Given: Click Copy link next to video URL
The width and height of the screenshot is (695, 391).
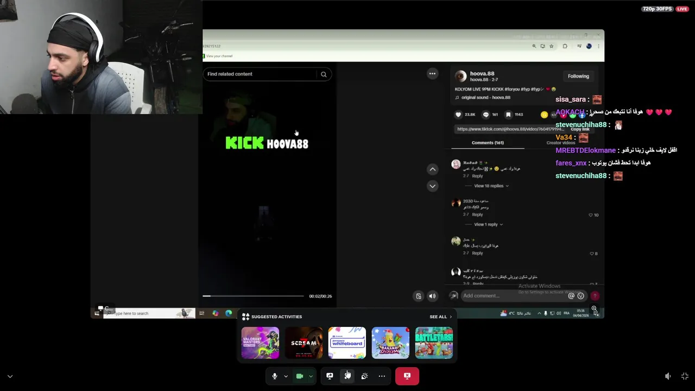Looking at the screenshot, I should (580, 129).
